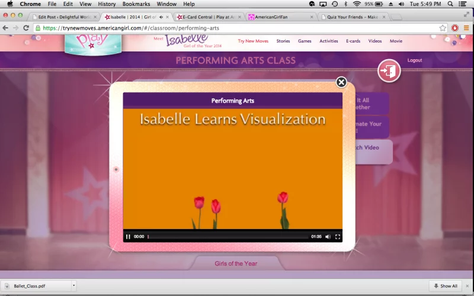Click the menu bar clock Tue 5:49 PM
This screenshot has width=474, height=296.
pyautogui.click(x=425, y=4)
